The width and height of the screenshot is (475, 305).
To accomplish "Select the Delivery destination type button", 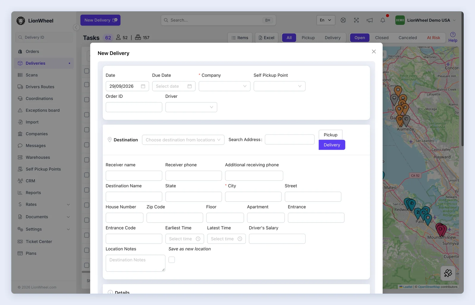I will click(332, 145).
